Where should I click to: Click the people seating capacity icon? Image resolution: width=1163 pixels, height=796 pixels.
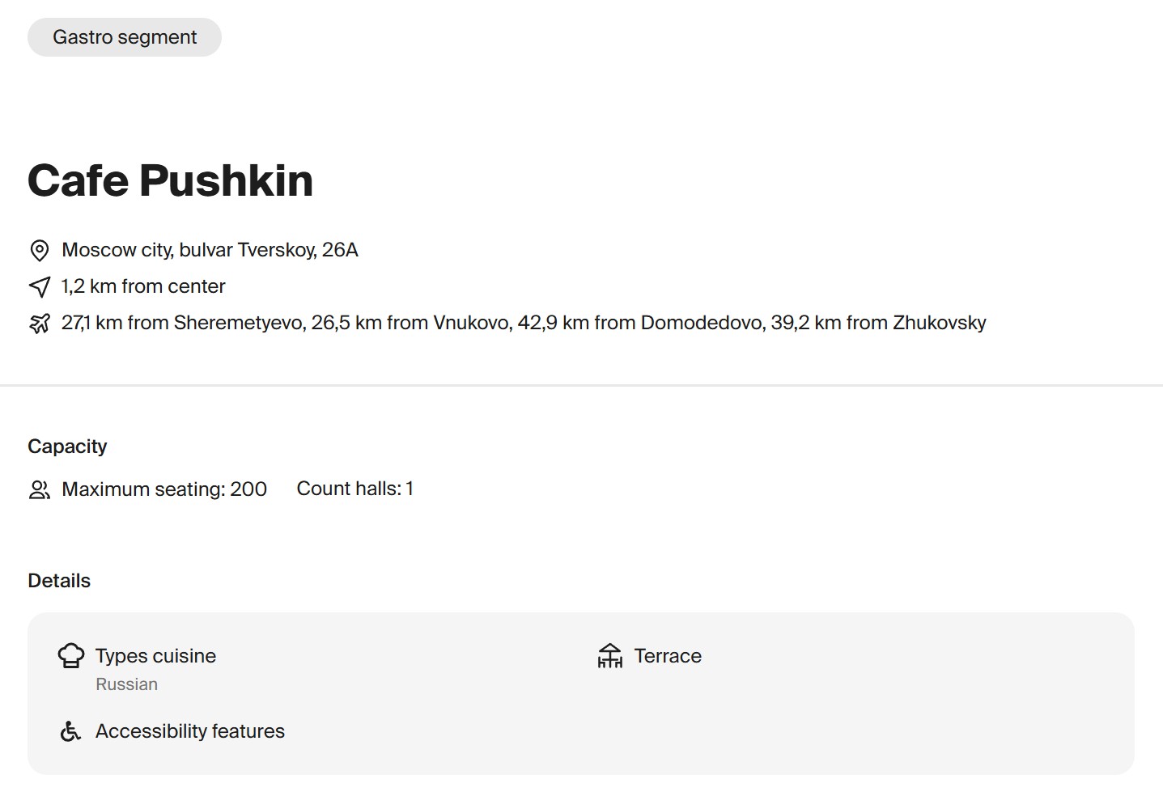(x=39, y=489)
